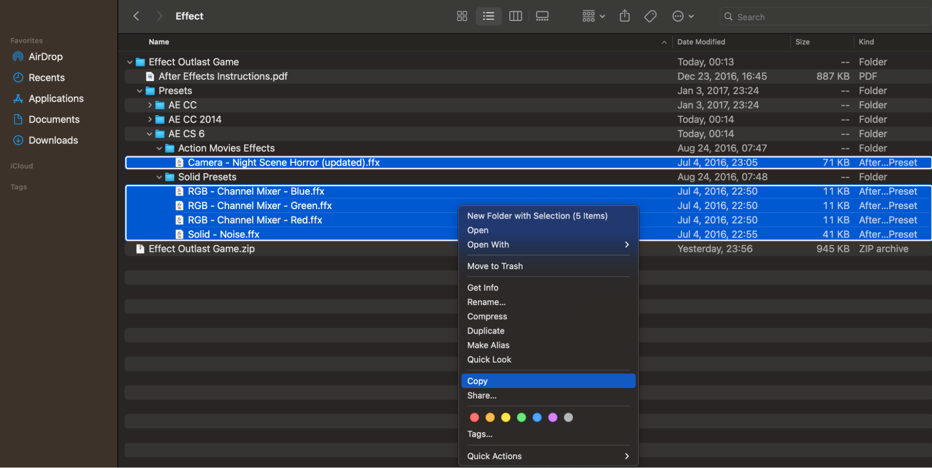This screenshot has width=932, height=468.
Task: Choose Copy from the context menu
Action: coord(477,381)
